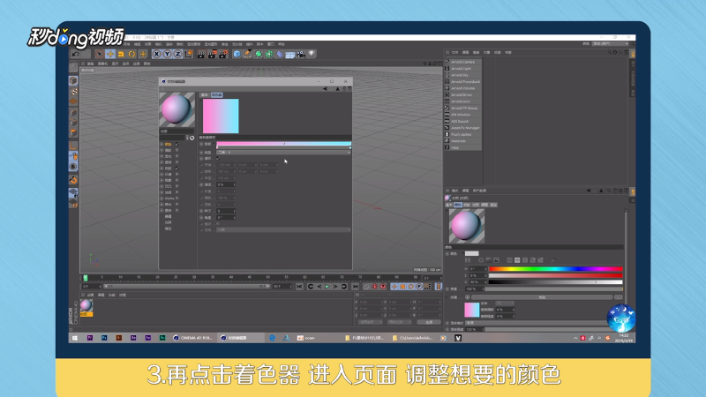Click the small browse button beside texture bar
This screenshot has height=397, width=706.
(x=619, y=297)
